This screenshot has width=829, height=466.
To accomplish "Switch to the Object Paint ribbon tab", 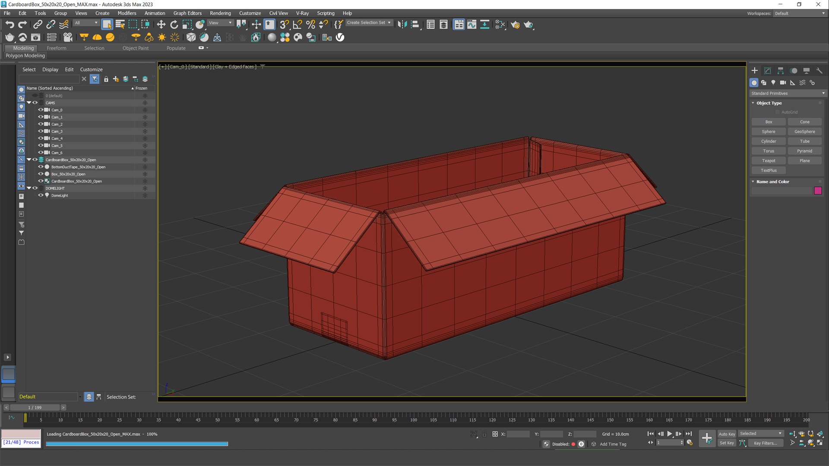I will point(136,48).
